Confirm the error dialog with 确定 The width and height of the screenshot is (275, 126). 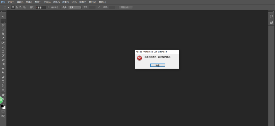tap(158, 65)
